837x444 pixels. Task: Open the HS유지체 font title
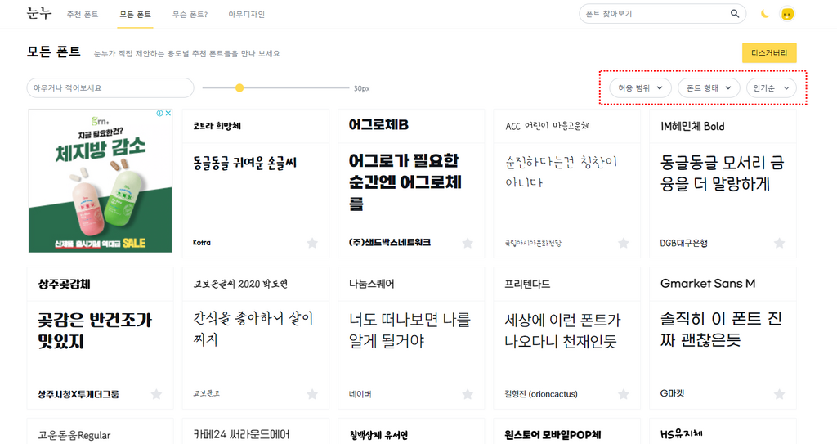point(682,434)
